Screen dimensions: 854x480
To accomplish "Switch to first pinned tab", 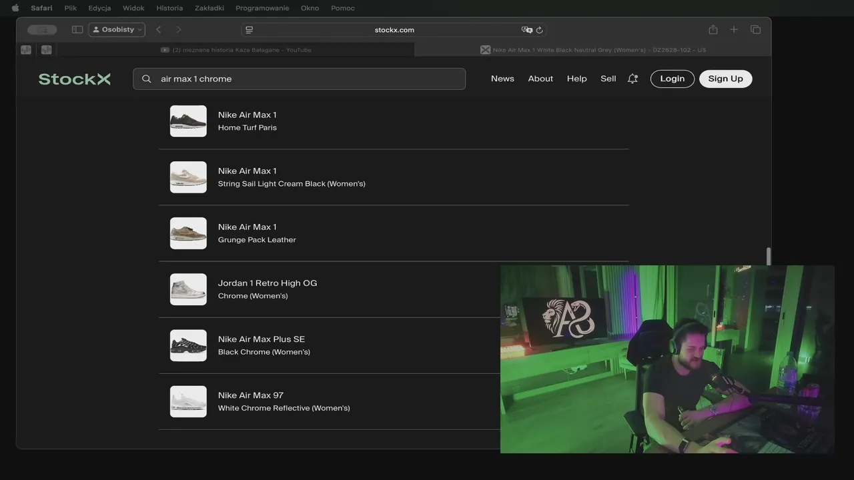I will 26,49.
